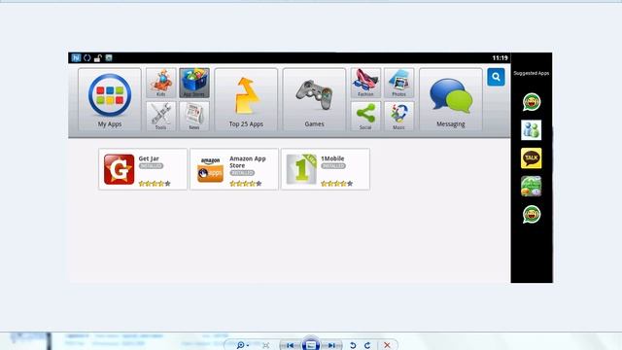Click the Get Jar star rating

click(155, 184)
